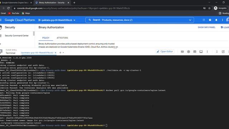This screenshot has width=229, height=129.
Task: Open the Cloud Shell session settings gear
Action: (x=189, y=52)
